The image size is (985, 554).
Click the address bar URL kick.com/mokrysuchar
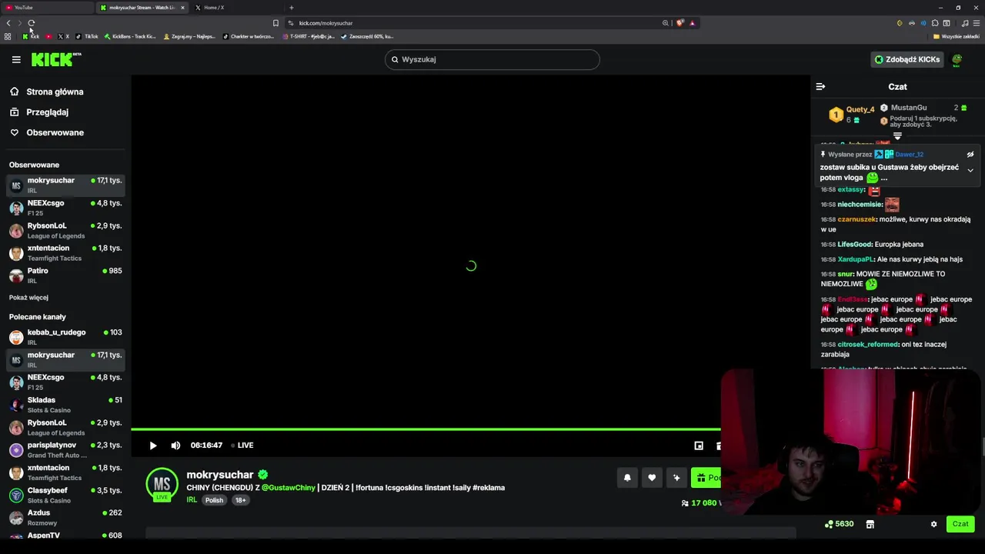[x=326, y=23]
